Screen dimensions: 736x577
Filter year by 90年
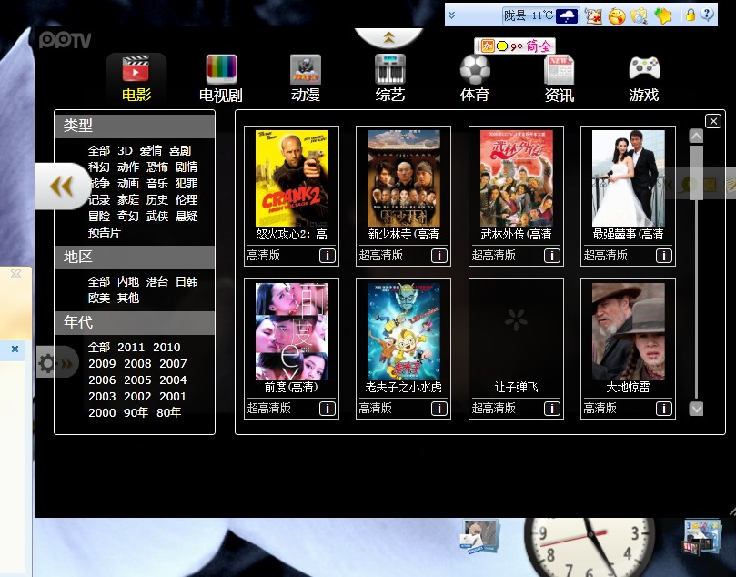[136, 412]
